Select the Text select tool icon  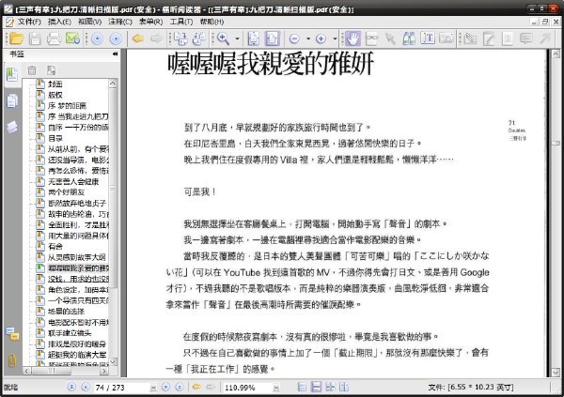[x=428, y=38]
